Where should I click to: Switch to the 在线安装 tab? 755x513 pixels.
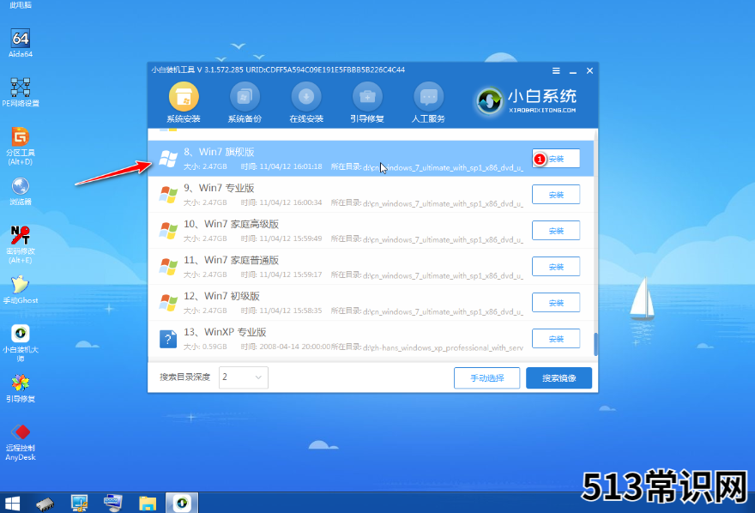[x=306, y=102]
